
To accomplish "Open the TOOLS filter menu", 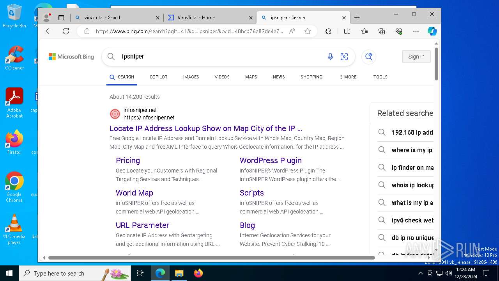I will 380,77.
